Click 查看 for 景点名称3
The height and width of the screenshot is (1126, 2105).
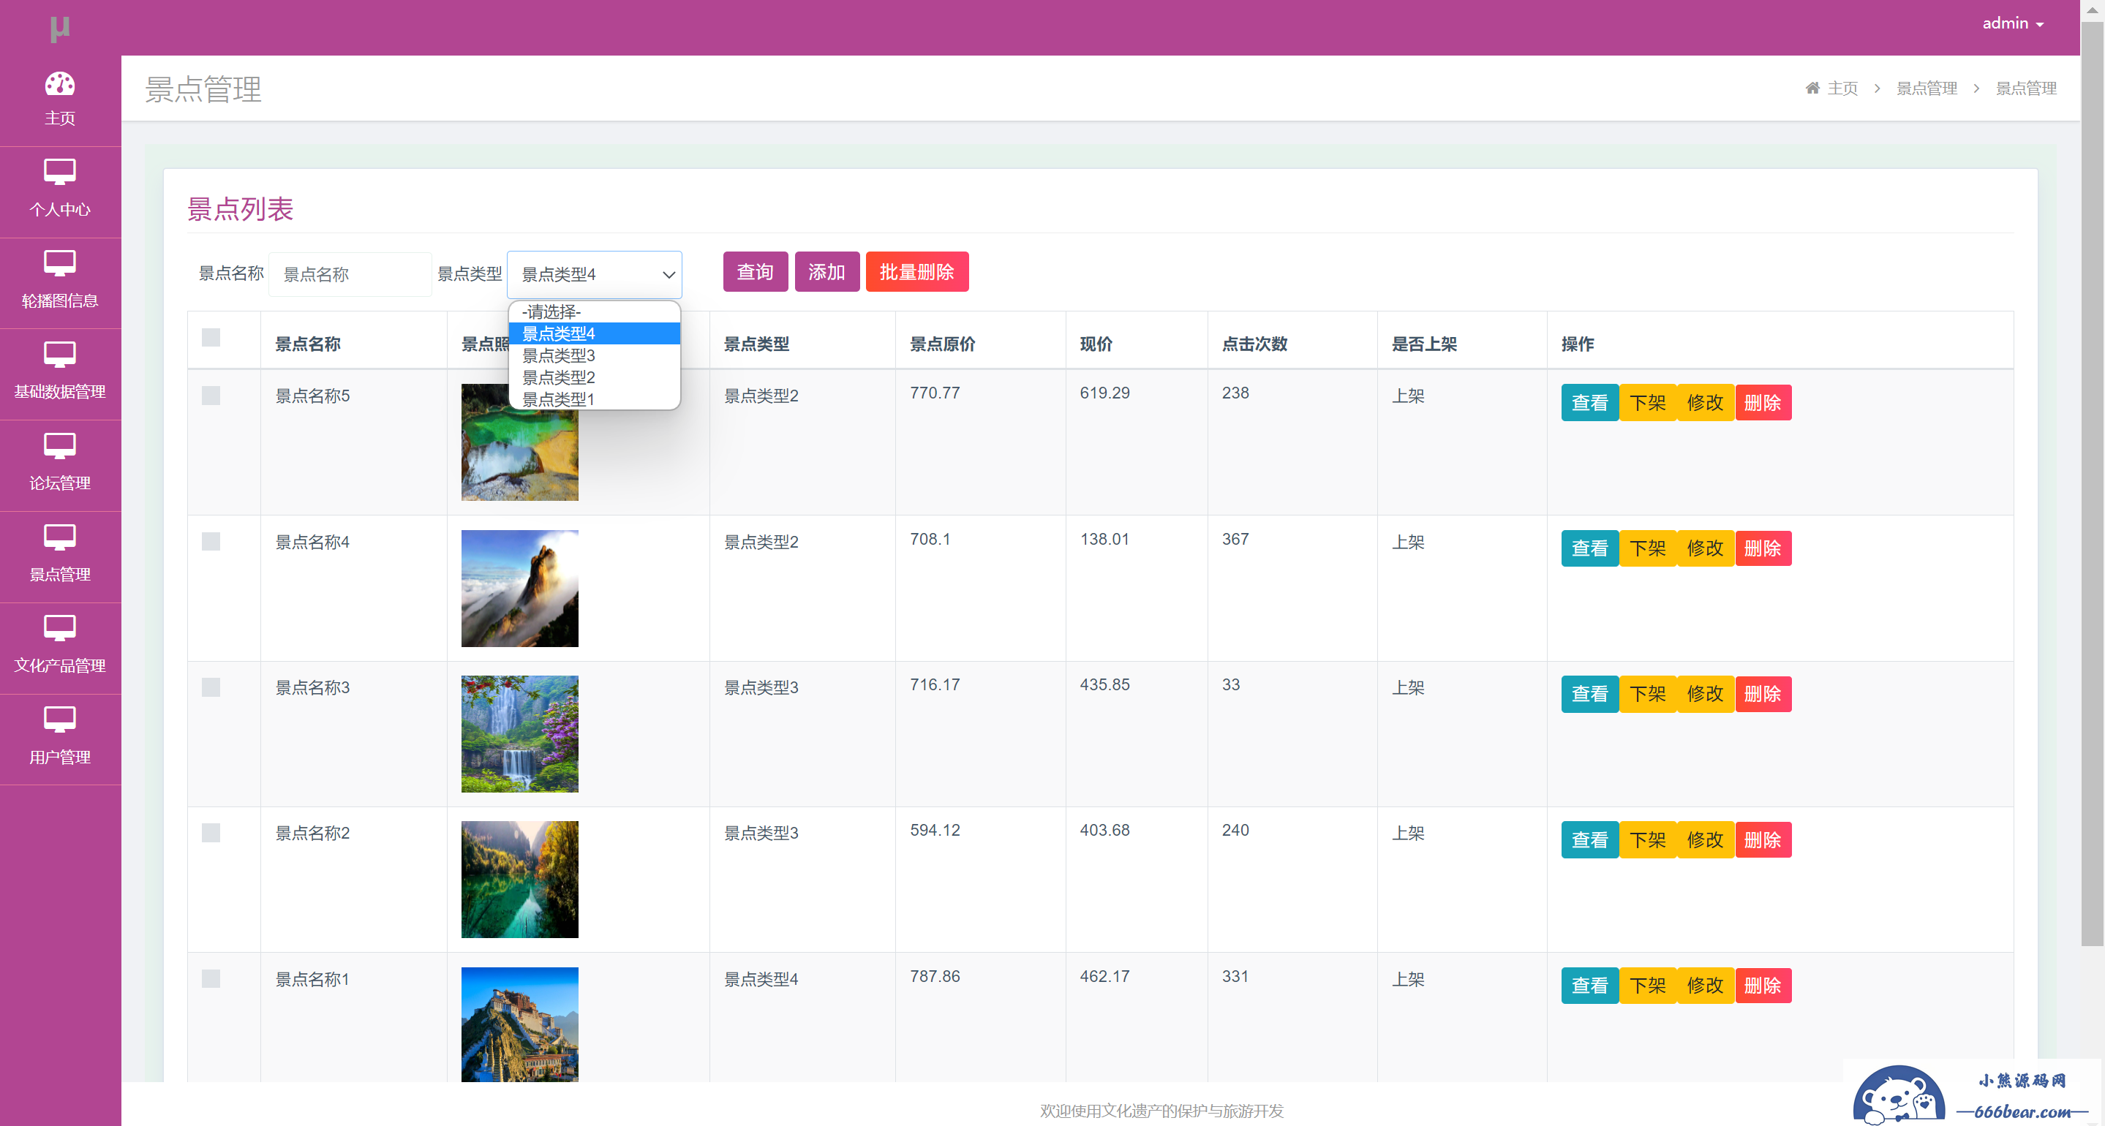pos(1589,694)
